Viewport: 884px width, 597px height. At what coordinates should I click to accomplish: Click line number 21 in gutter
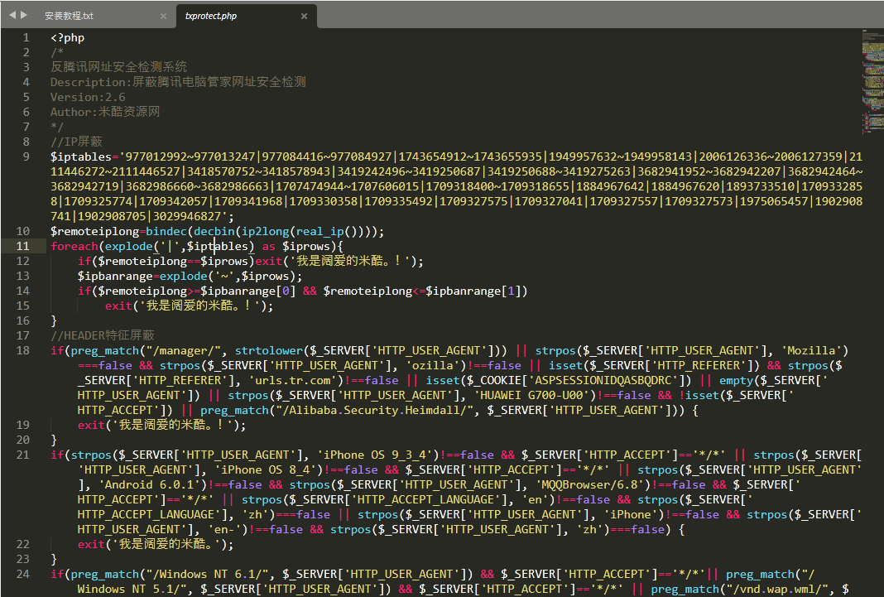coord(22,455)
